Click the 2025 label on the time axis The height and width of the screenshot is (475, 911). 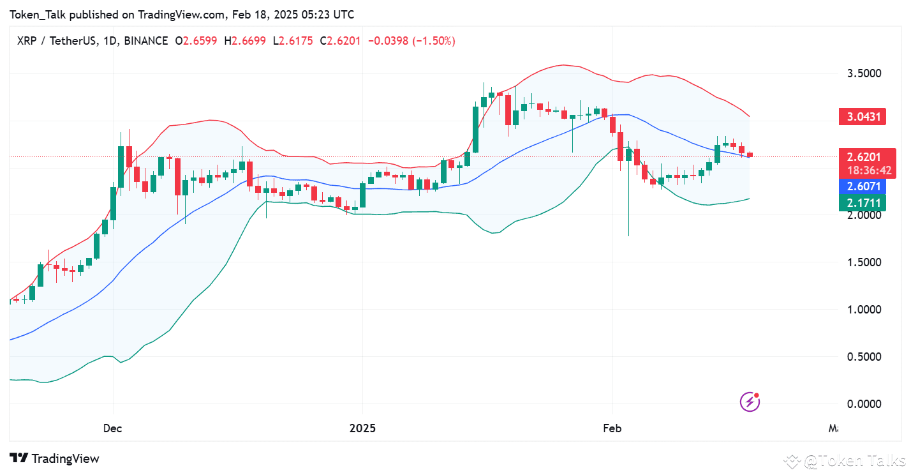[x=362, y=428]
